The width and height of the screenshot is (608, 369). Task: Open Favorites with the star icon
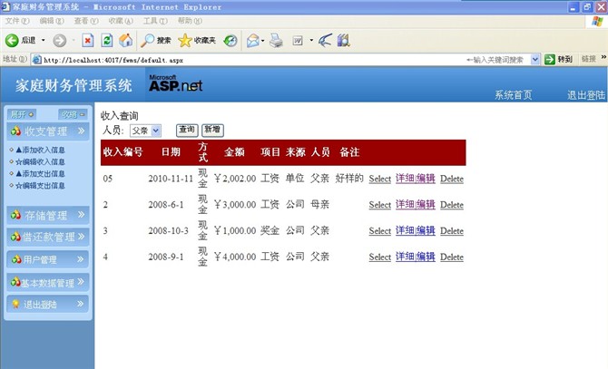[x=185, y=40]
